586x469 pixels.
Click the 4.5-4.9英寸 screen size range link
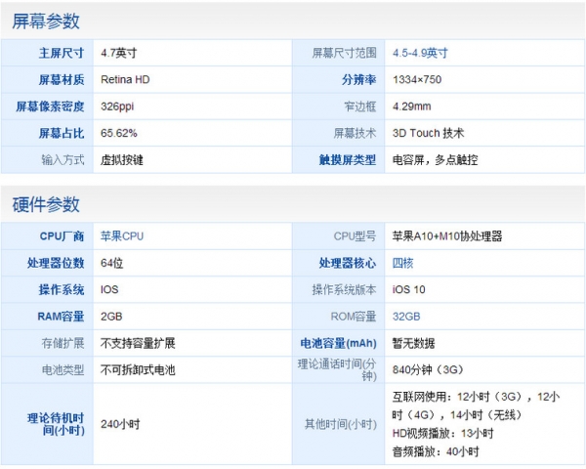[x=419, y=53]
